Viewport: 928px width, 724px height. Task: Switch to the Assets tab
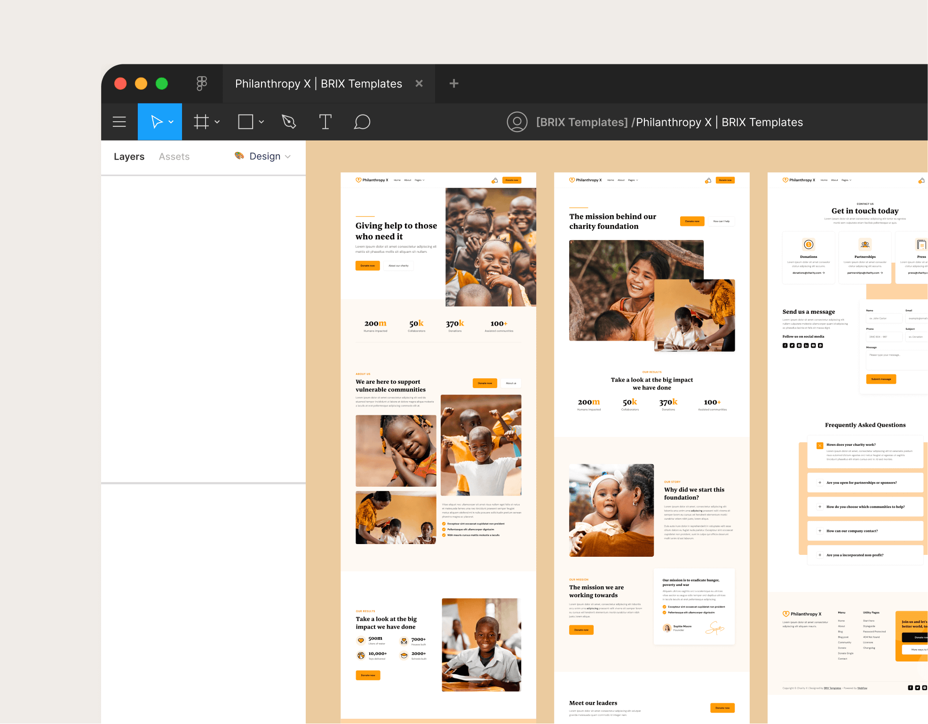[174, 156]
